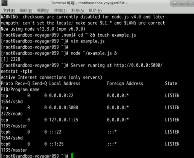The height and width of the screenshot is (158, 194).
Task: Open the 标签(A) menu
Action: tap(78, 11)
